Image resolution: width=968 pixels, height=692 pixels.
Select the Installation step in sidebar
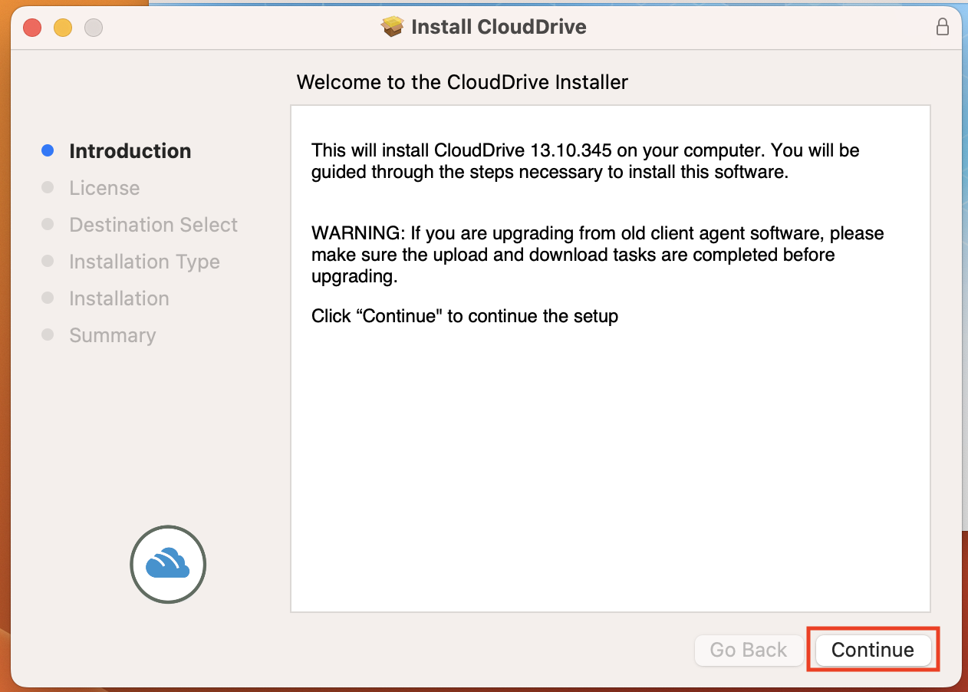pos(119,298)
